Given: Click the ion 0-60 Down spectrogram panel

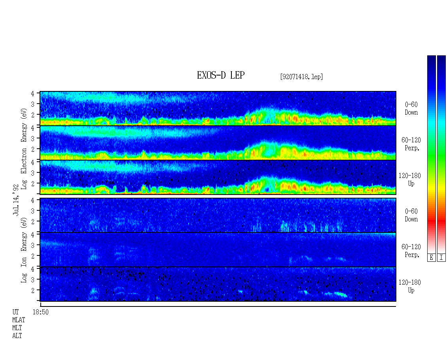Looking at the screenshot, I should point(218,215).
